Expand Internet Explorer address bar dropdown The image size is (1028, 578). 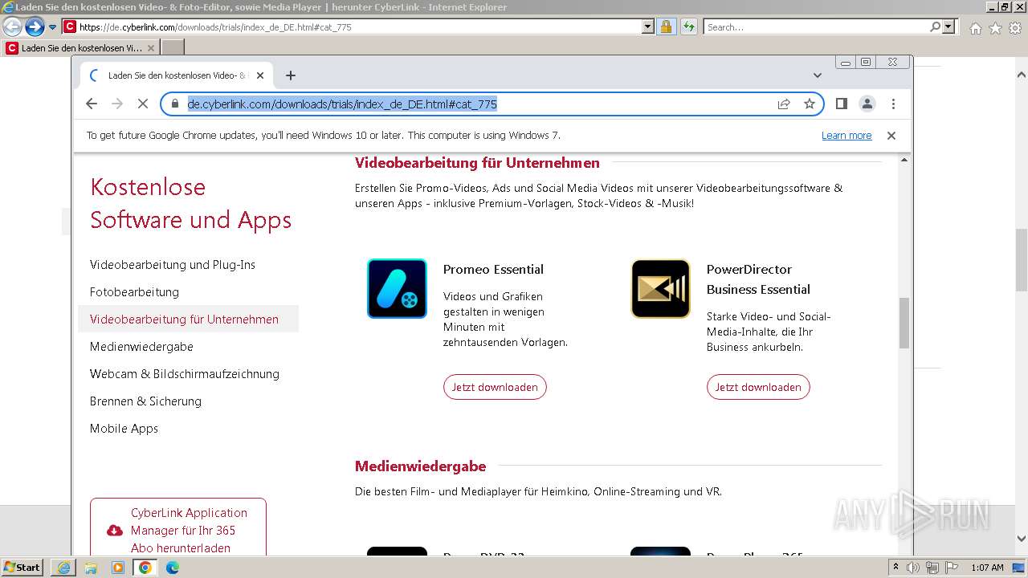(648, 27)
